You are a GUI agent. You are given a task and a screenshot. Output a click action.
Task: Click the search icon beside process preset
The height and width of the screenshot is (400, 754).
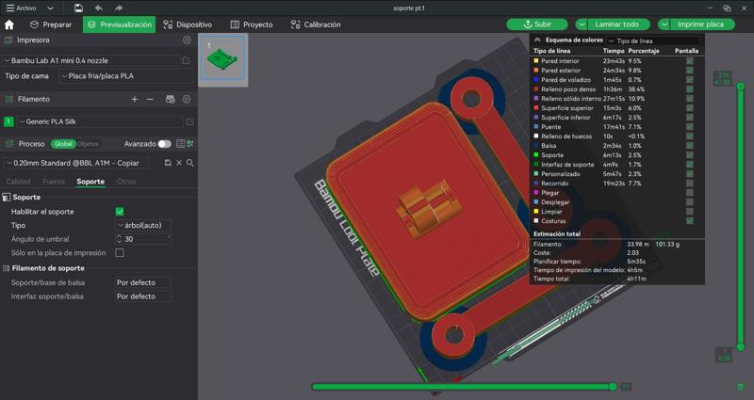190,163
